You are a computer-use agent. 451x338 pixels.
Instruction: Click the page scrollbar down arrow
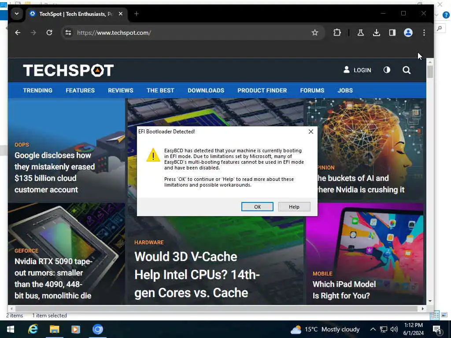tap(430, 301)
